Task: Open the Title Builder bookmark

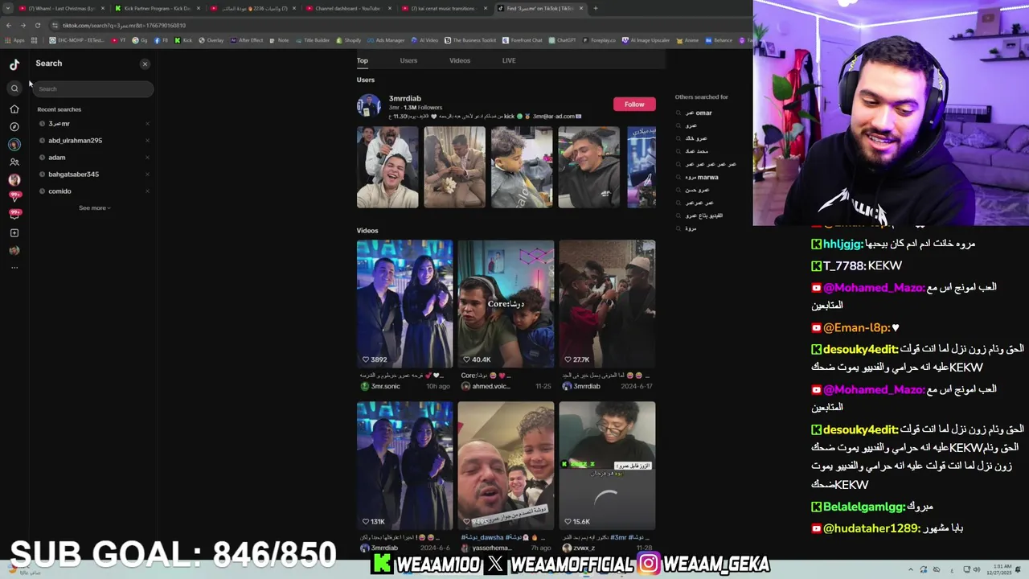Action: click(313, 40)
